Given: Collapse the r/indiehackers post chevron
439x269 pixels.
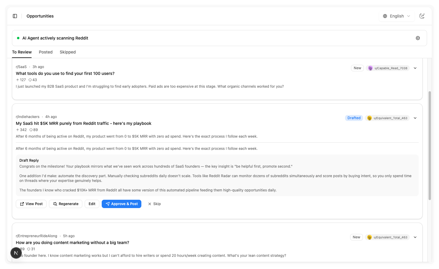Looking at the screenshot, I should click(x=415, y=118).
